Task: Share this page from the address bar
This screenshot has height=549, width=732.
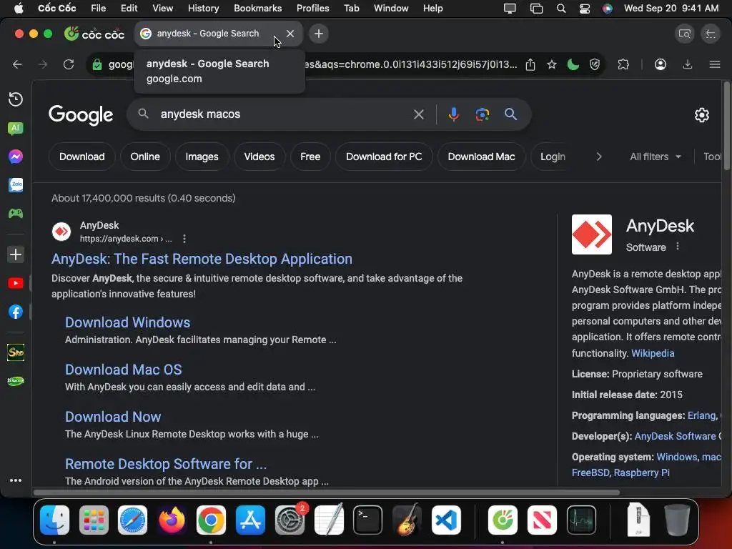Action: click(530, 64)
